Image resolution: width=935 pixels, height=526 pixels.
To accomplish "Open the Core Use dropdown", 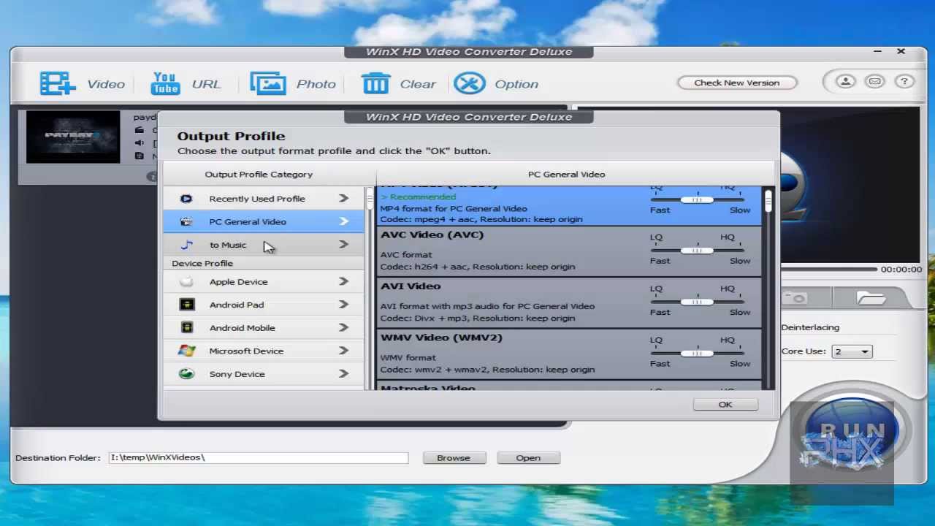I will click(852, 351).
